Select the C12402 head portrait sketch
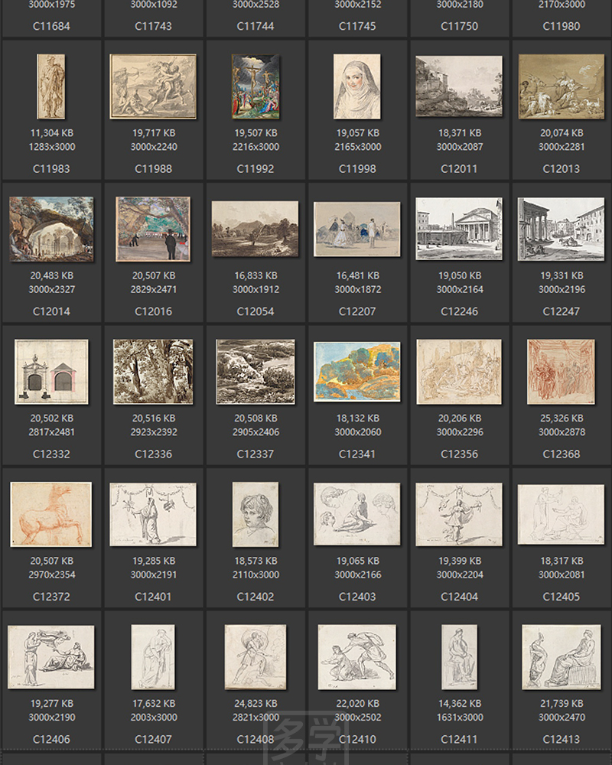Viewport: 612px width, 765px height. (255, 514)
